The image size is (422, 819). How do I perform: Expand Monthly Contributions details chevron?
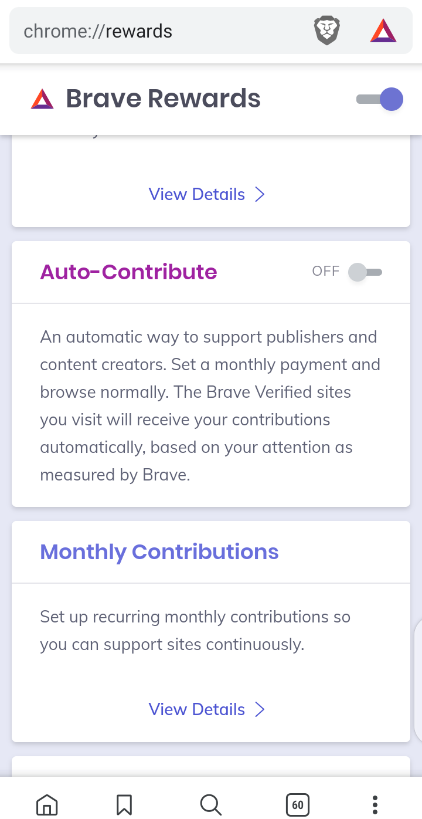tap(260, 710)
